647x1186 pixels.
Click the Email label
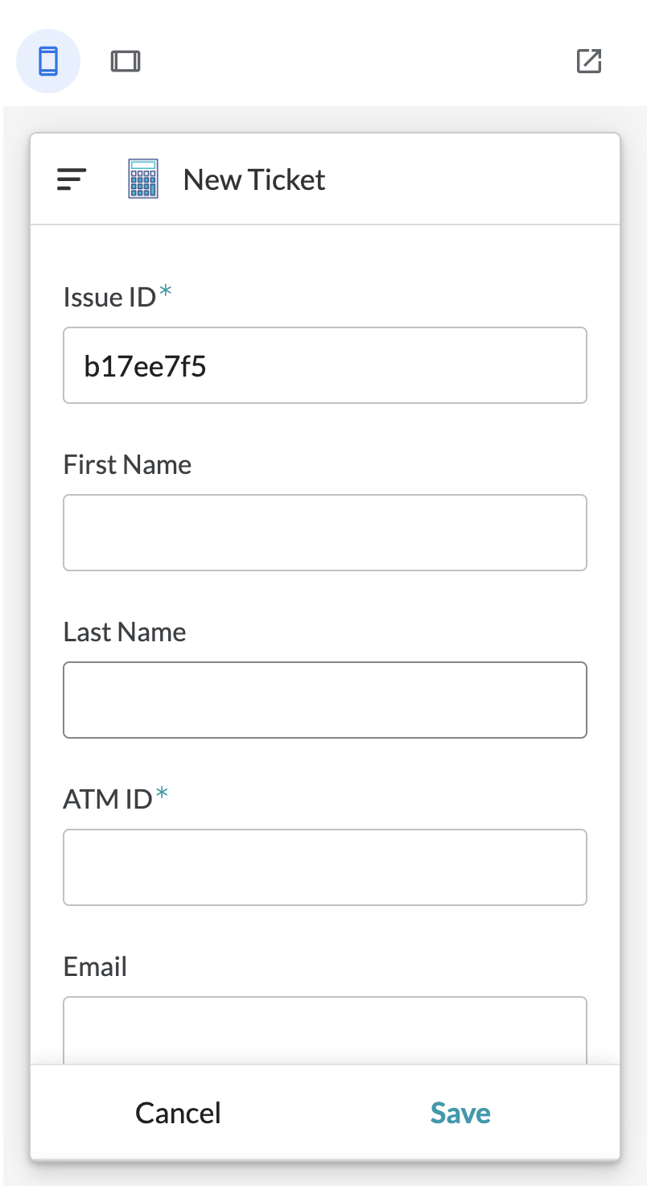tap(95, 967)
